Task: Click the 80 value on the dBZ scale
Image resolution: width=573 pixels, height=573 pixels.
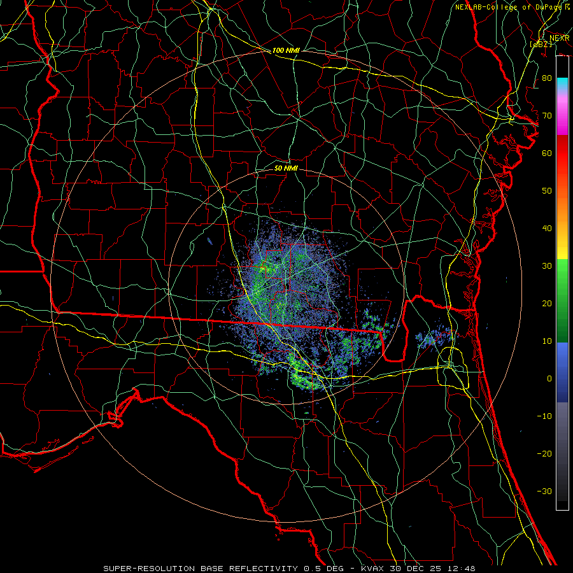Action: click(547, 78)
